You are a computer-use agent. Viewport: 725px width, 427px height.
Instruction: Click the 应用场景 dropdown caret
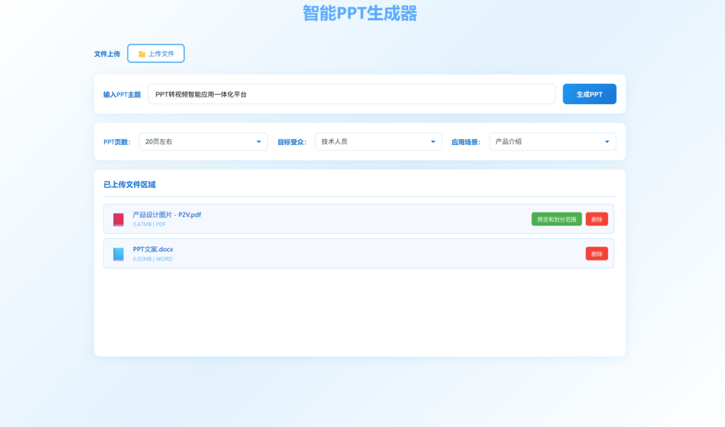(x=607, y=142)
